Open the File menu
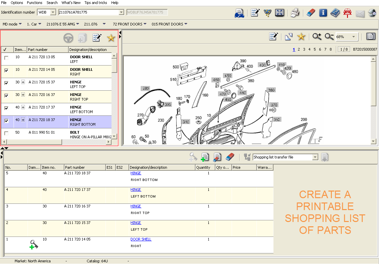This screenshot has width=379, height=264. point(4,3)
